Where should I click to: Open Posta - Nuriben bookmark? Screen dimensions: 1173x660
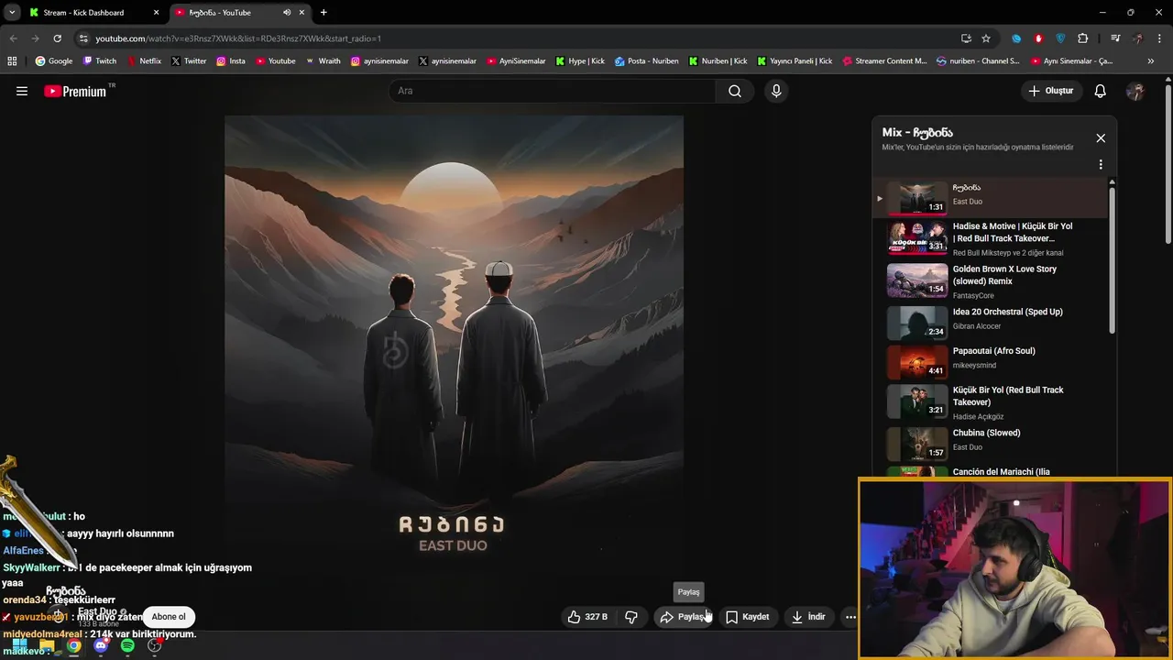click(x=647, y=61)
